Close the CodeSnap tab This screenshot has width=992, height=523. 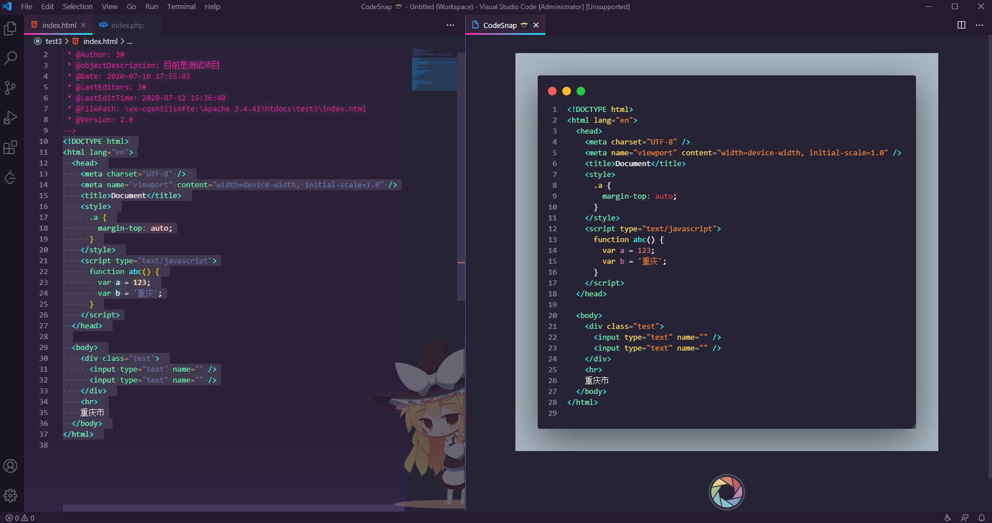point(536,25)
